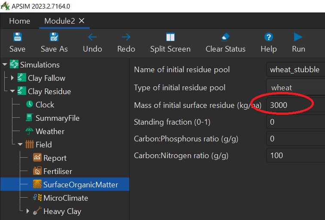Click the Split Screen button label
325x220 pixels.
(170, 49)
